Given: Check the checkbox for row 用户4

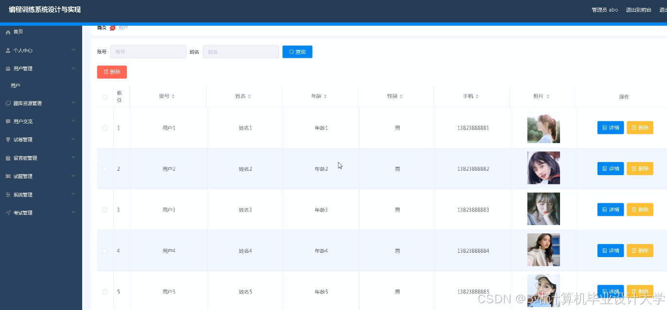Looking at the screenshot, I should [x=105, y=251].
